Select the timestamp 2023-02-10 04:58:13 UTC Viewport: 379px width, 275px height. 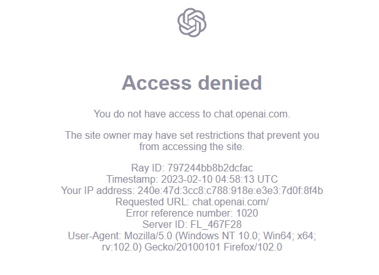[x=215, y=179]
